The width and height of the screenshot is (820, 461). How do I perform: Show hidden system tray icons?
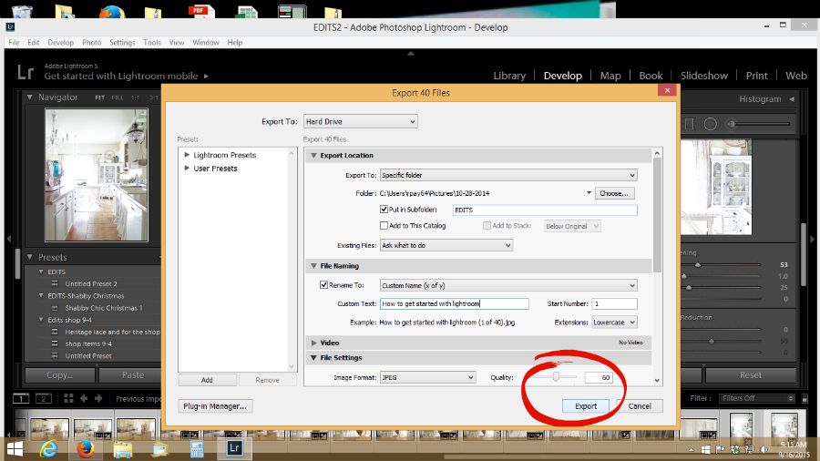coord(691,449)
